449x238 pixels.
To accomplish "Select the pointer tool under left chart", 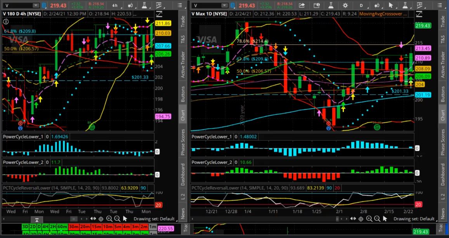I will pyautogui.click(x=125, y=219).
